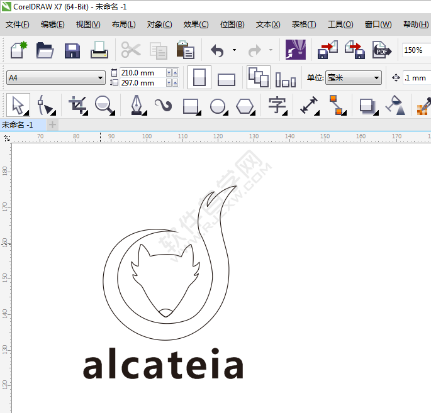The width and height of the screenshot is (431, 413).
Task: Import a file icon
Action: (x=327, y=50)
